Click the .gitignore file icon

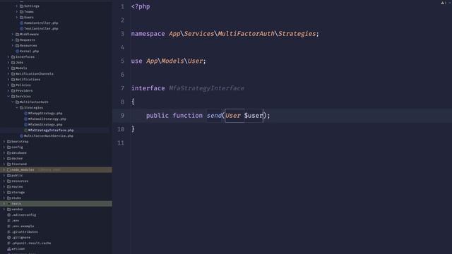[9, 237]
